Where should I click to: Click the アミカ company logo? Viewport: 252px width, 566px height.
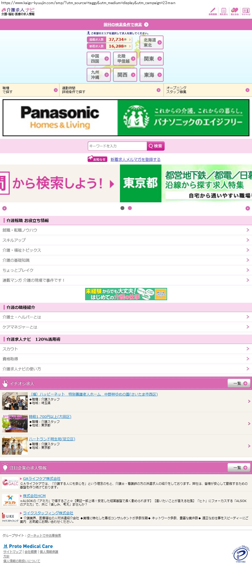[x=10, y=500]
